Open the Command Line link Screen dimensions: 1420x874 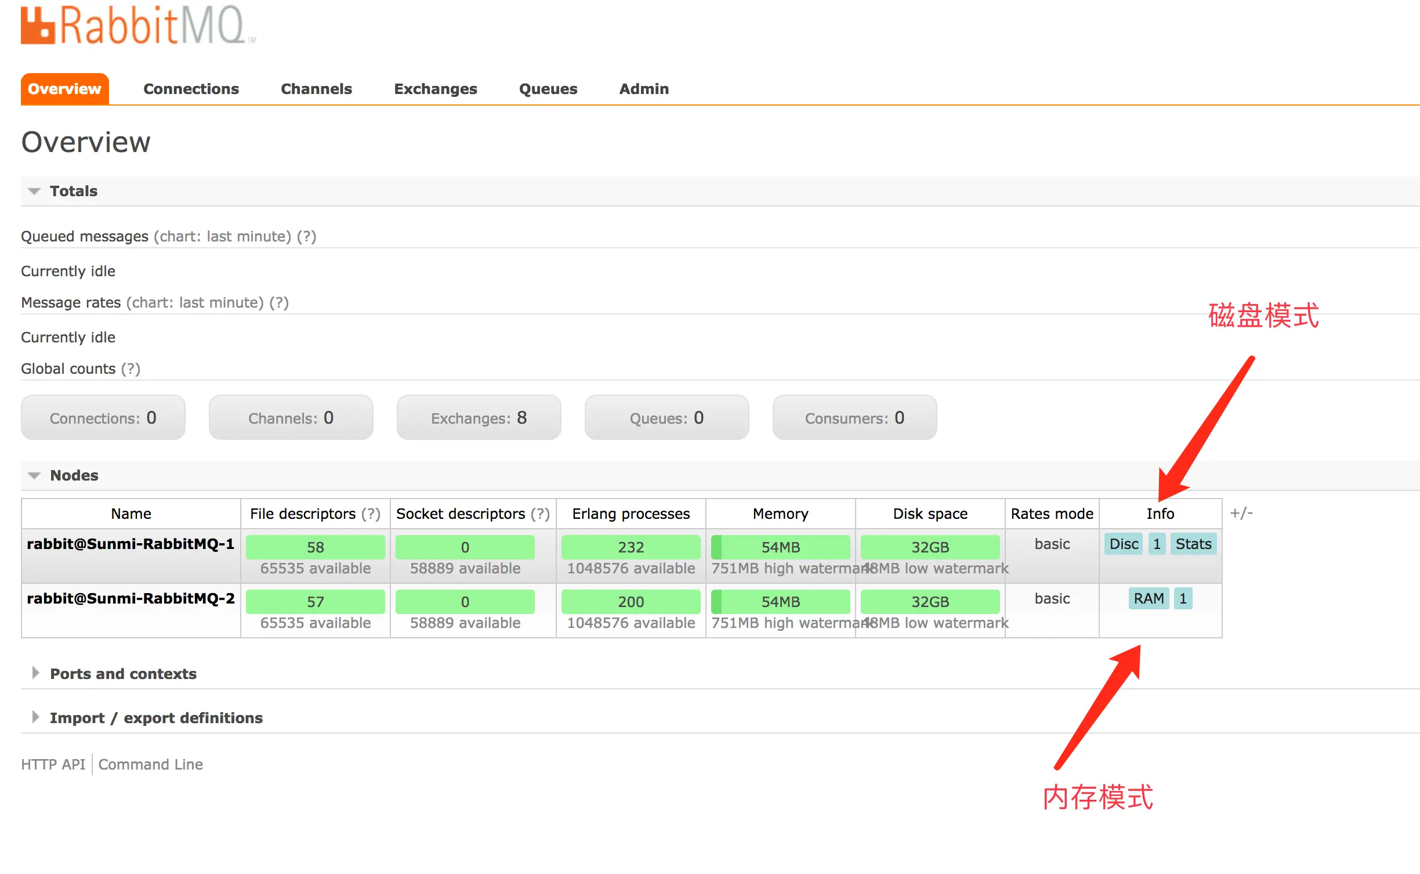click(150, 764)
